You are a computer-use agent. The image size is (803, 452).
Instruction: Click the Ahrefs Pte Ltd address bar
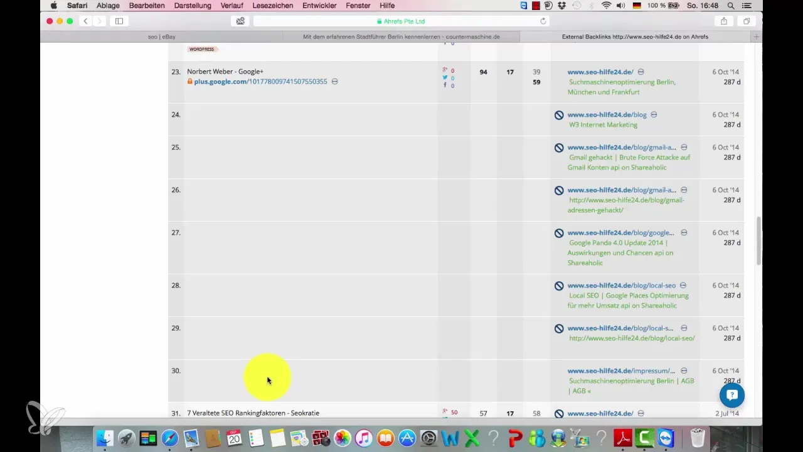pos(401,21)
